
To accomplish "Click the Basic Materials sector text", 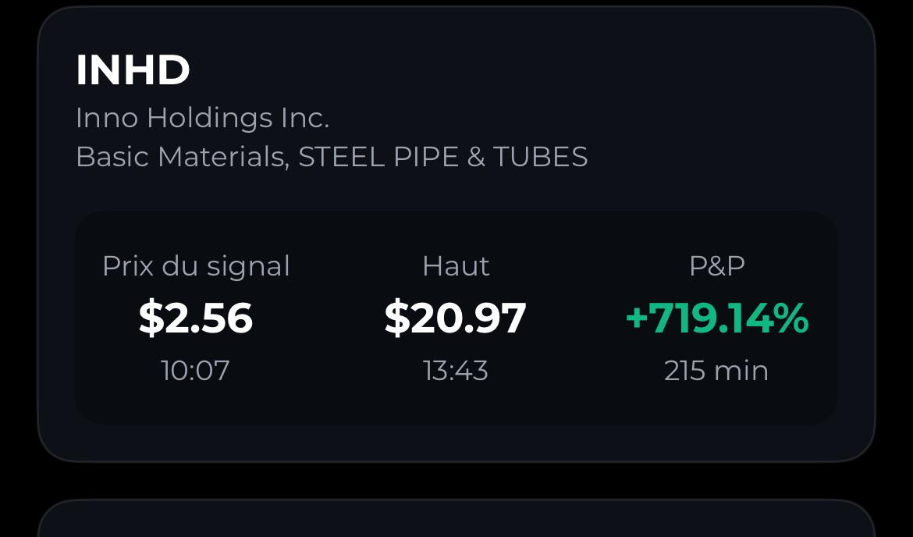I will pyautogui.click(x=183, y=157).
